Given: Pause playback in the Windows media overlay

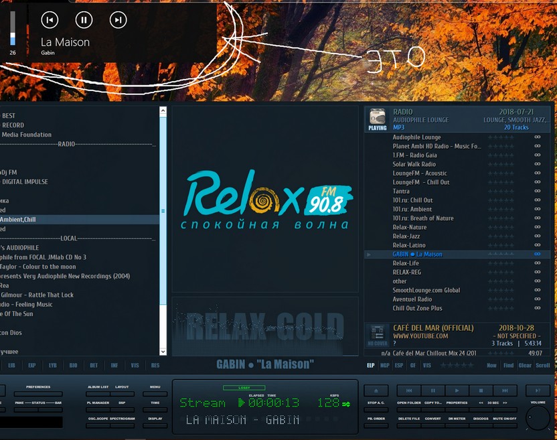Looking at the screenshot, I should [84, 20].
